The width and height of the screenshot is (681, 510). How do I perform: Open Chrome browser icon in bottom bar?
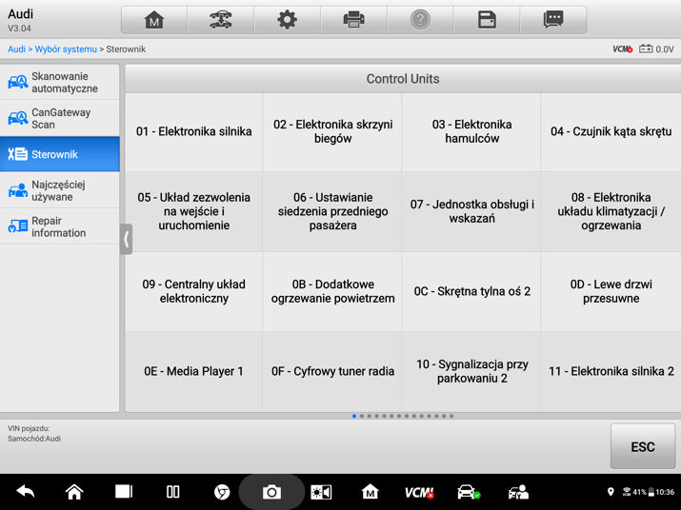222,492
